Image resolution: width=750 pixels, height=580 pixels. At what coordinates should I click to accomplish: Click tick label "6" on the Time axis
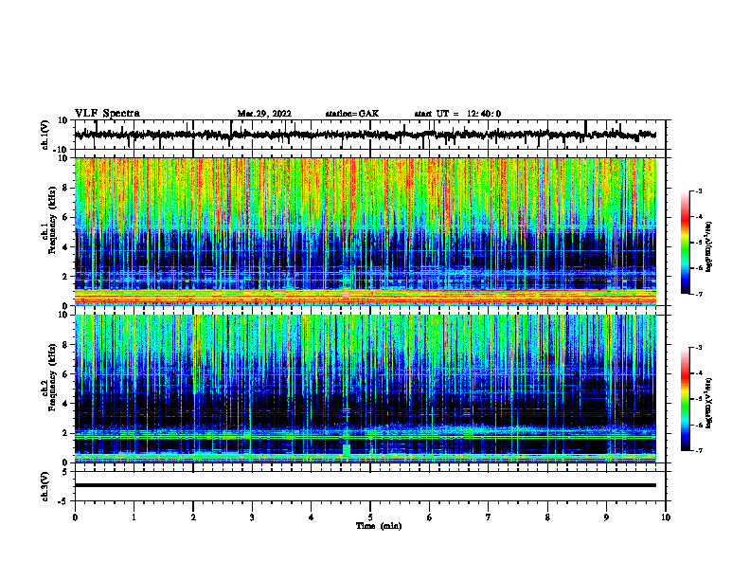pos(429,517)
